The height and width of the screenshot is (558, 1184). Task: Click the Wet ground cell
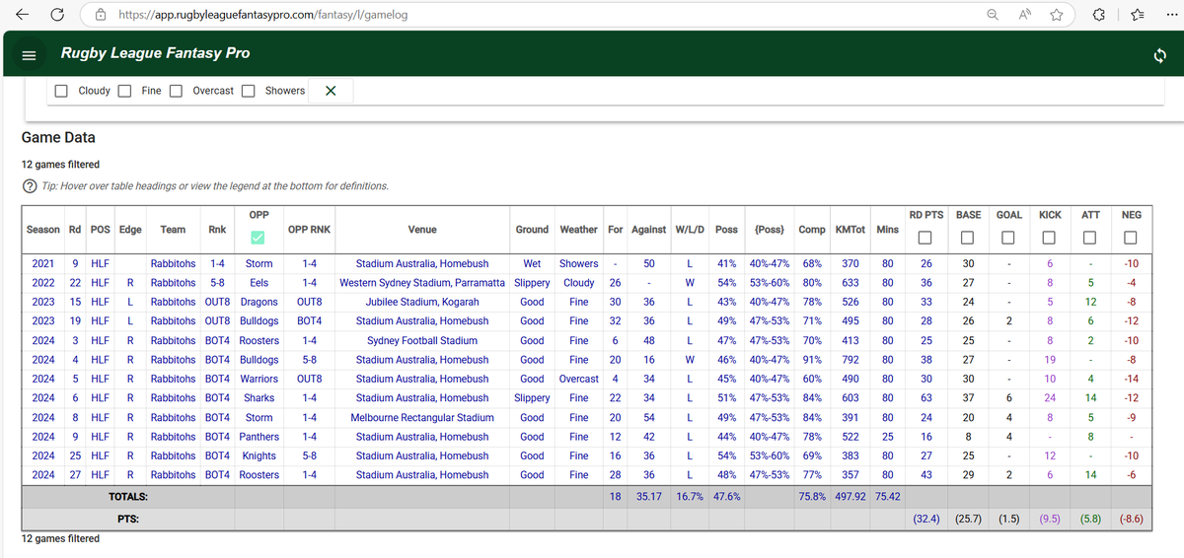pos(532,263)
